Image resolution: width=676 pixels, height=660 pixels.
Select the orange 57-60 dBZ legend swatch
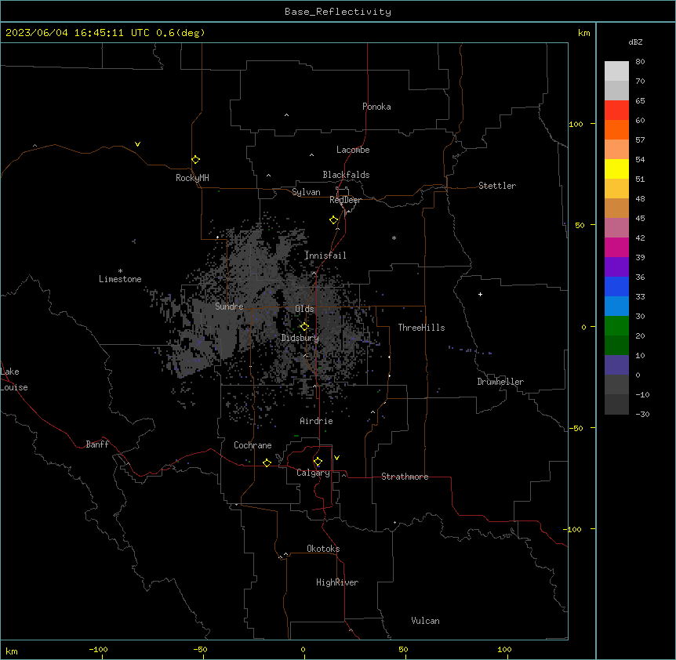coord(616,130)
